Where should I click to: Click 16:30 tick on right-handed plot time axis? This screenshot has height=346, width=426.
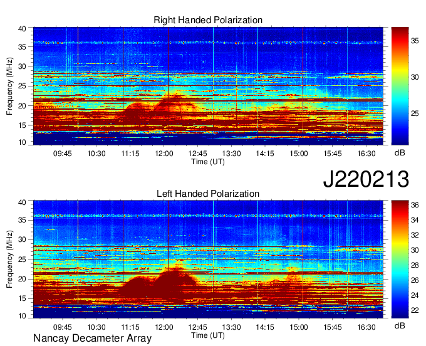(366, 154)
